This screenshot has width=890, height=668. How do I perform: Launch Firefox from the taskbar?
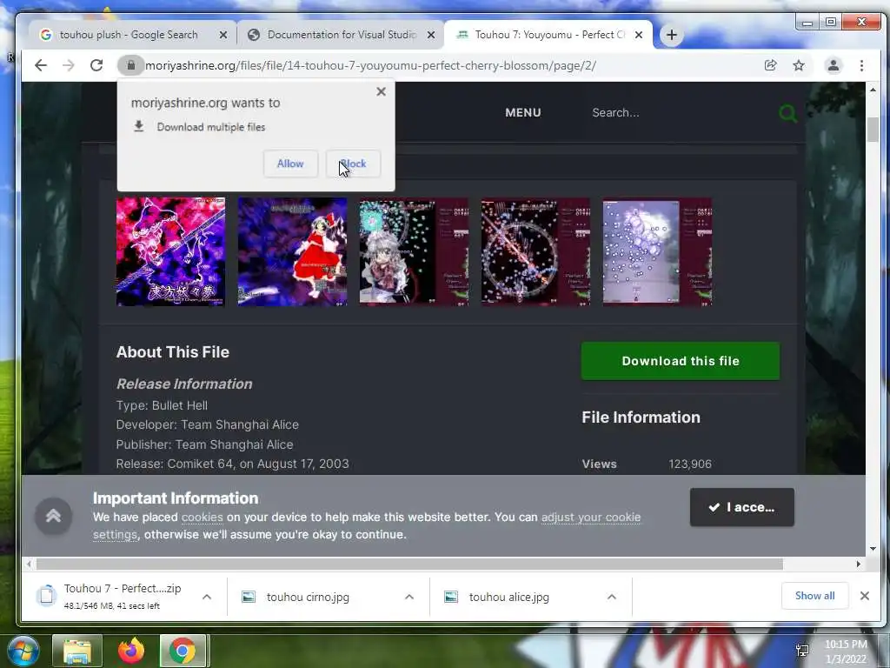point(131,651)
